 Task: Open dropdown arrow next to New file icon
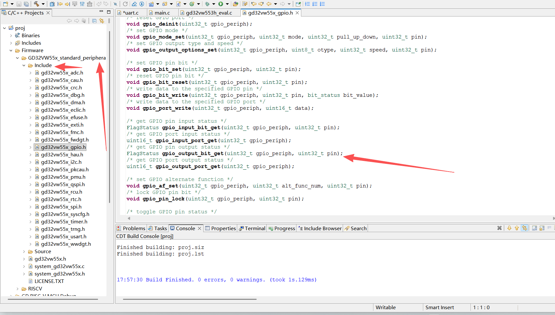[12, 4]
